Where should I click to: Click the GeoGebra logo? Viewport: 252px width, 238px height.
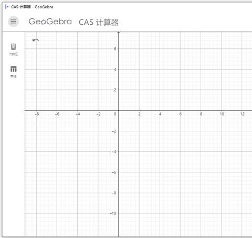point(50,22)
